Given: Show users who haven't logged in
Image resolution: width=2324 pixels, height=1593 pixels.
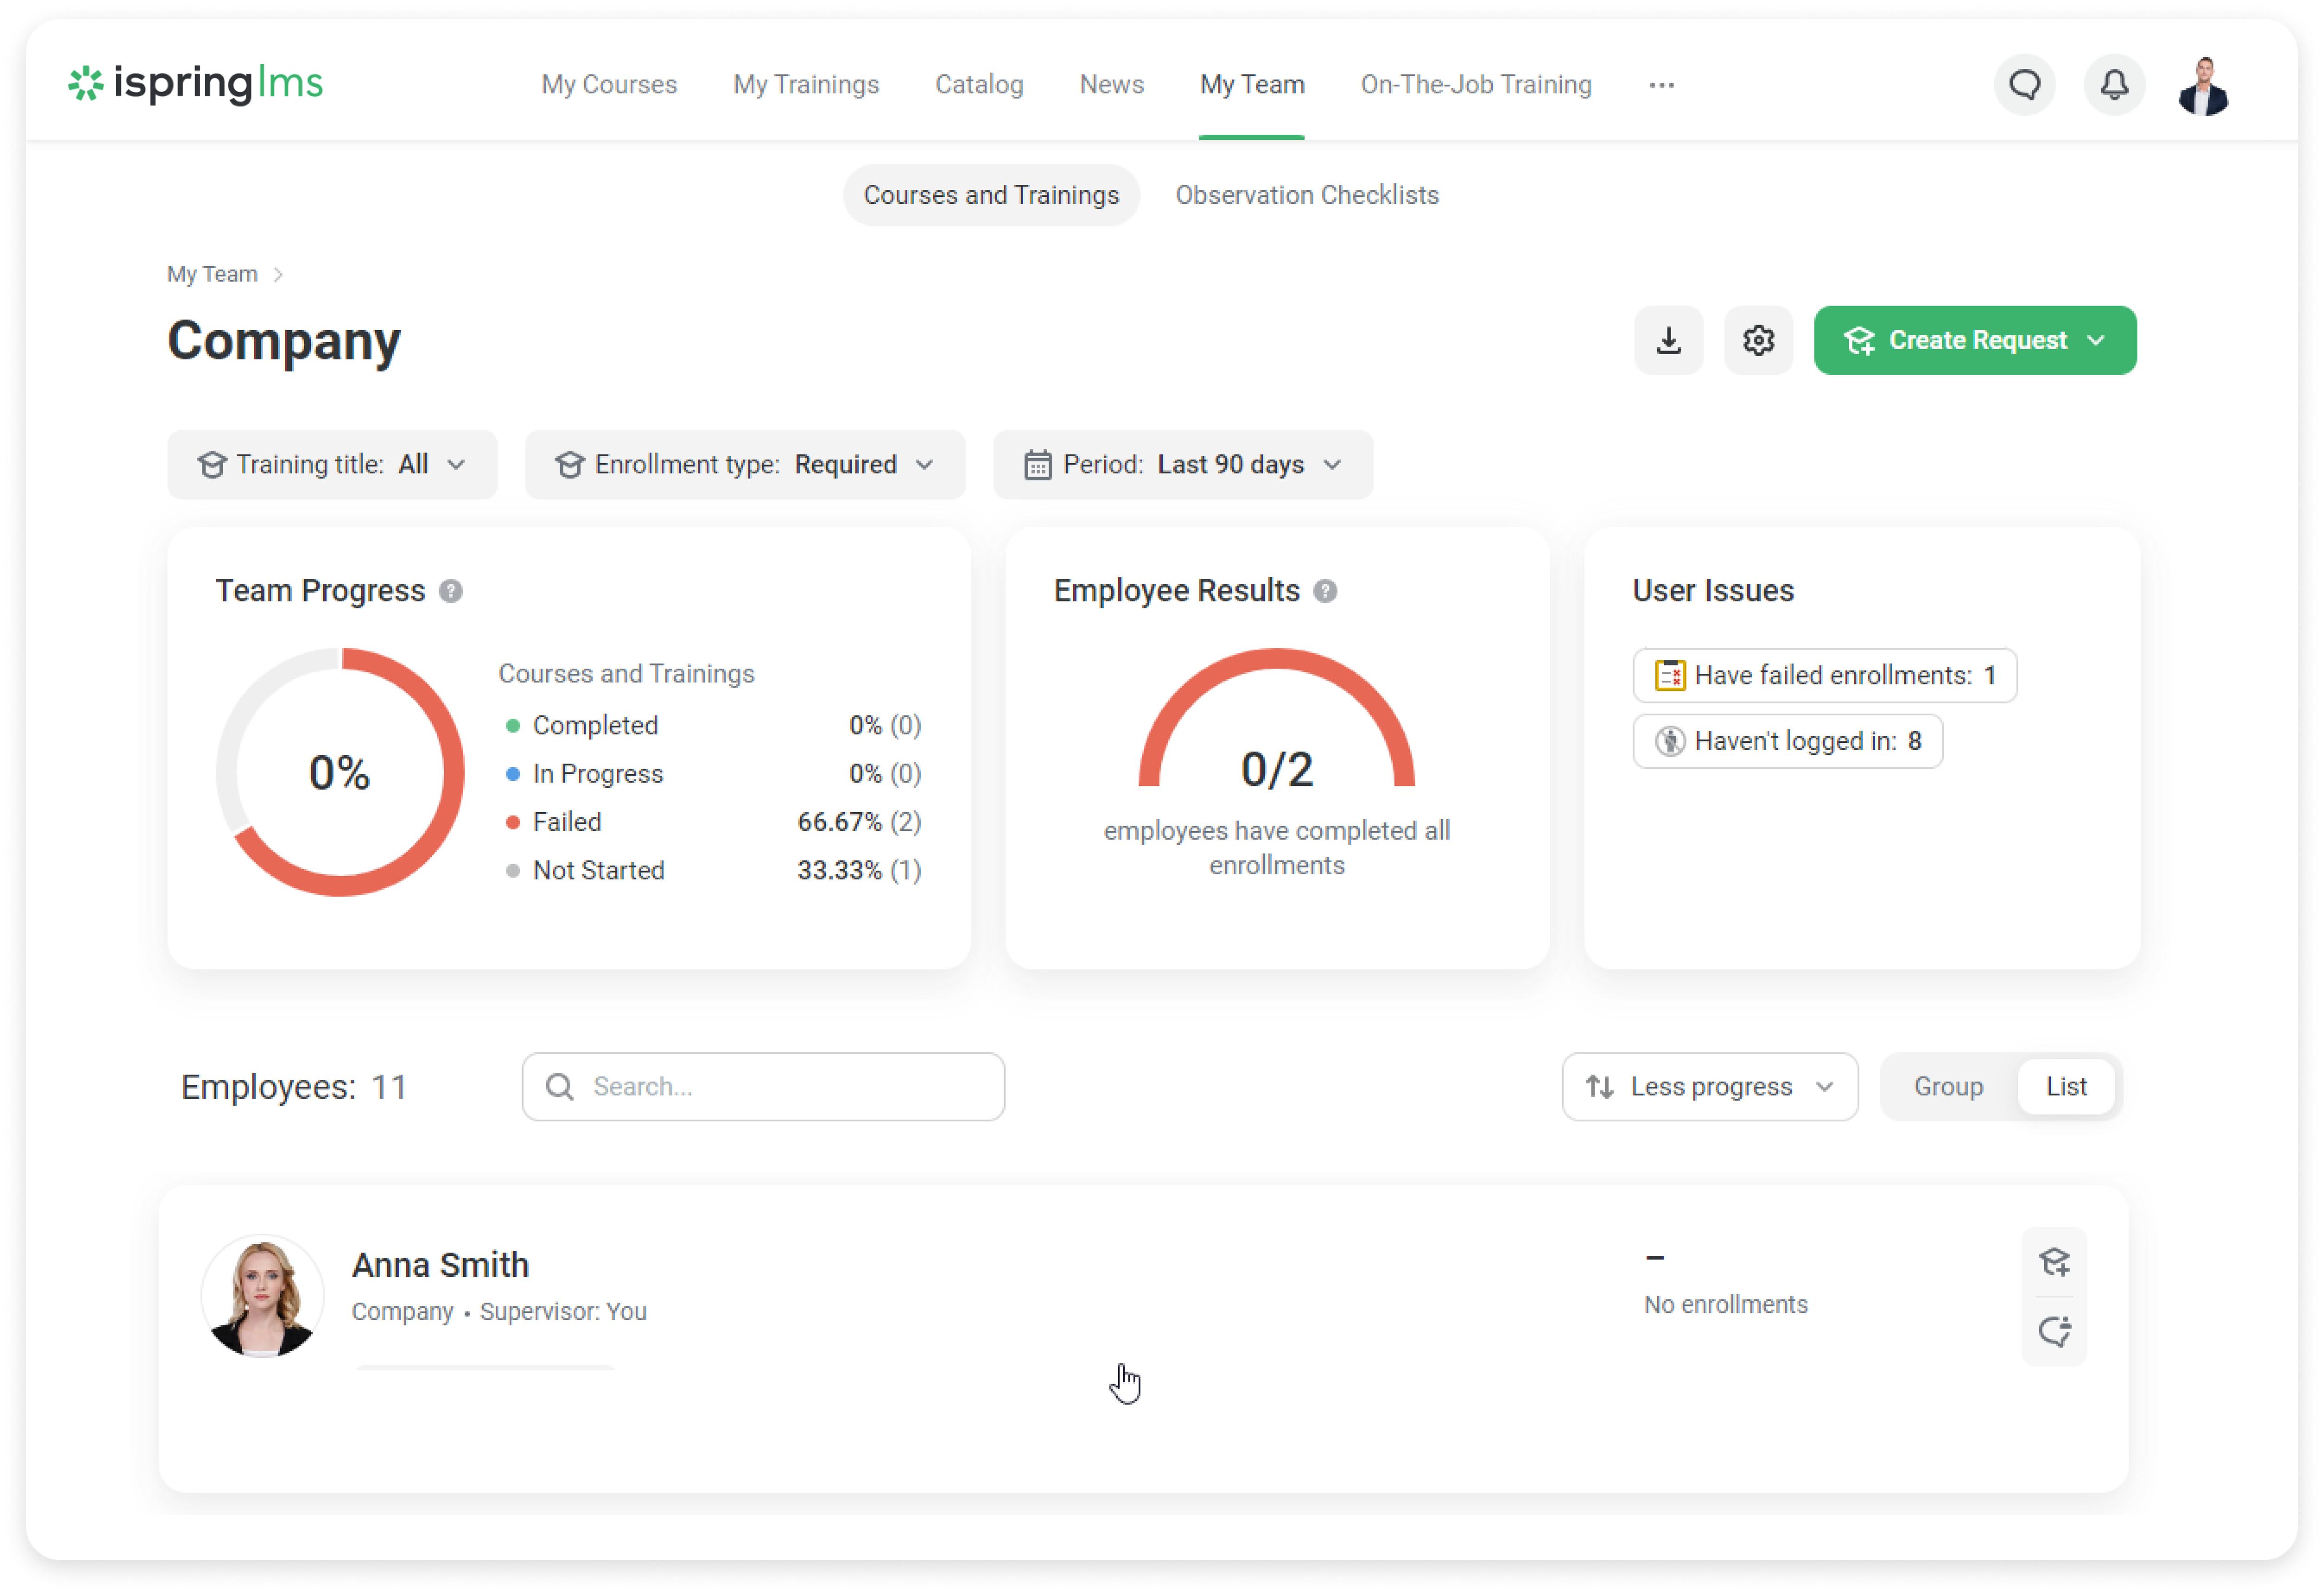Looking at the screenshot, I should (1788, 742).
